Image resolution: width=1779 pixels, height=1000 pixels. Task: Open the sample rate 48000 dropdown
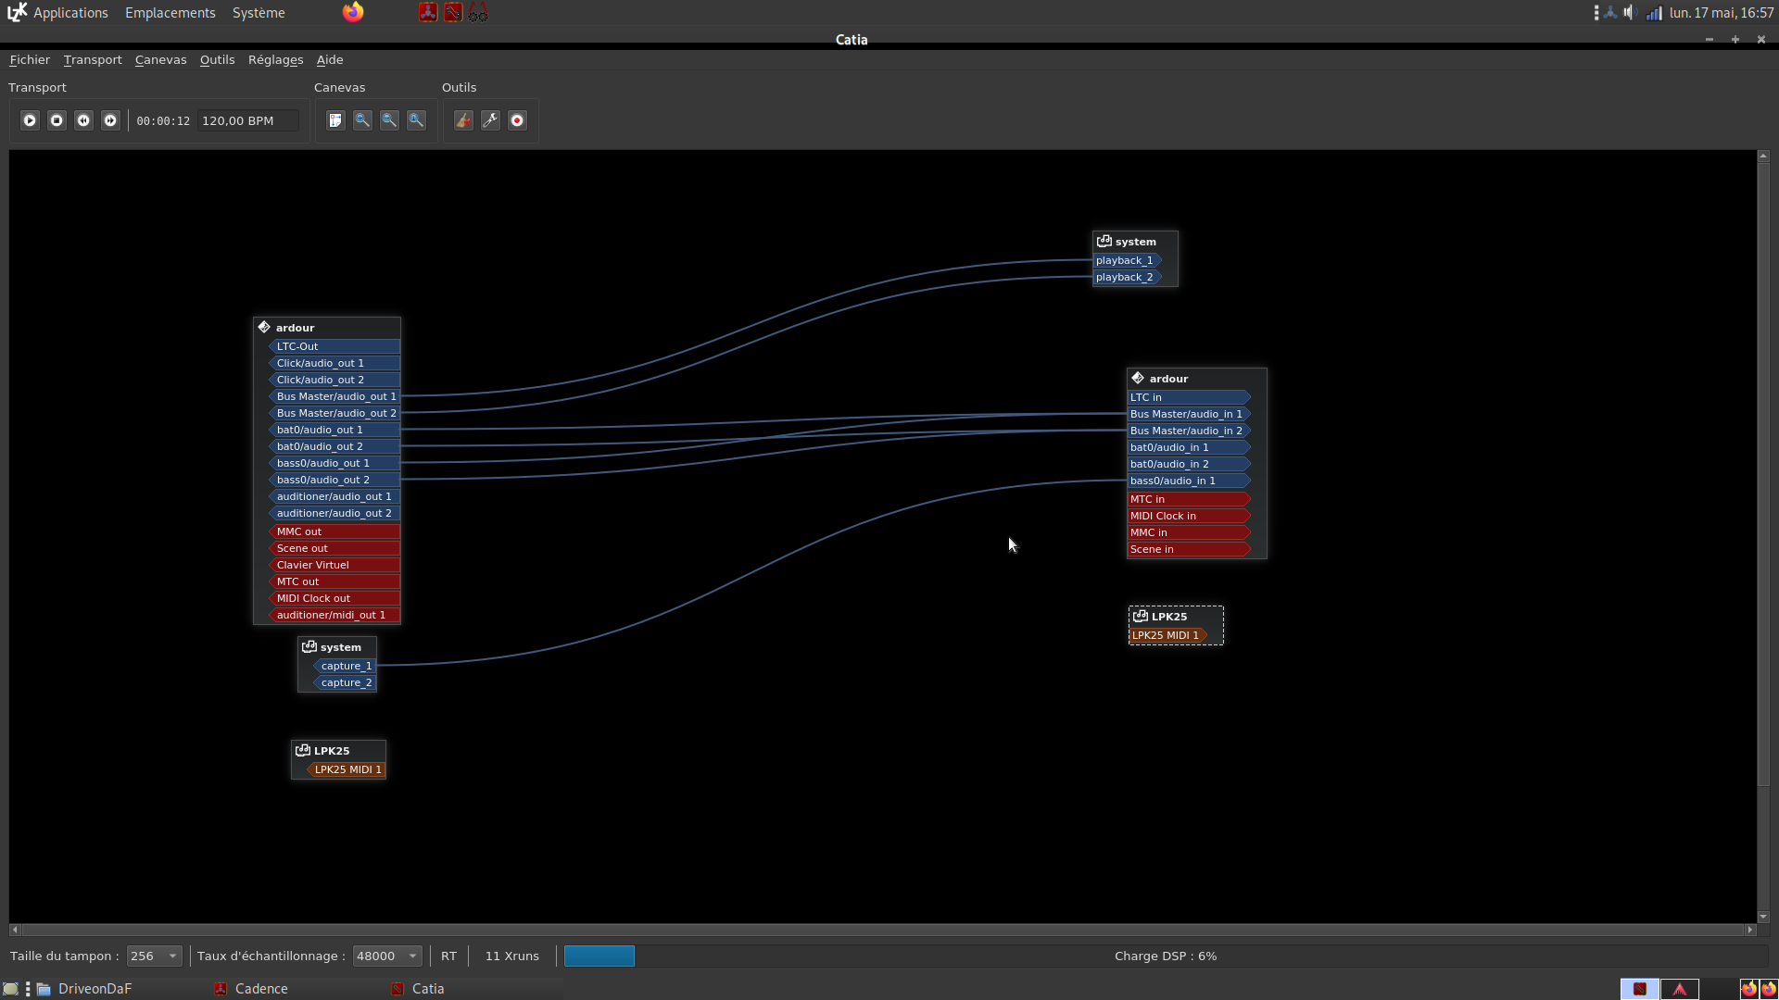point(387,956)
